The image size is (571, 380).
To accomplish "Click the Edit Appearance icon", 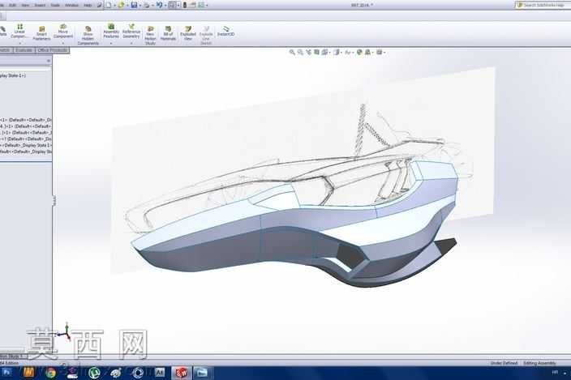I will 359,53.
